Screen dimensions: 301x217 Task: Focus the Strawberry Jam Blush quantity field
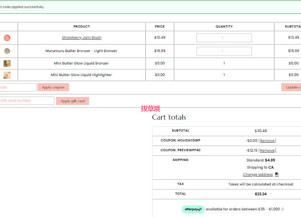pos(224,38)
